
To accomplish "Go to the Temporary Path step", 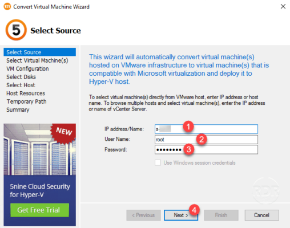I will [x=27, y=101].
